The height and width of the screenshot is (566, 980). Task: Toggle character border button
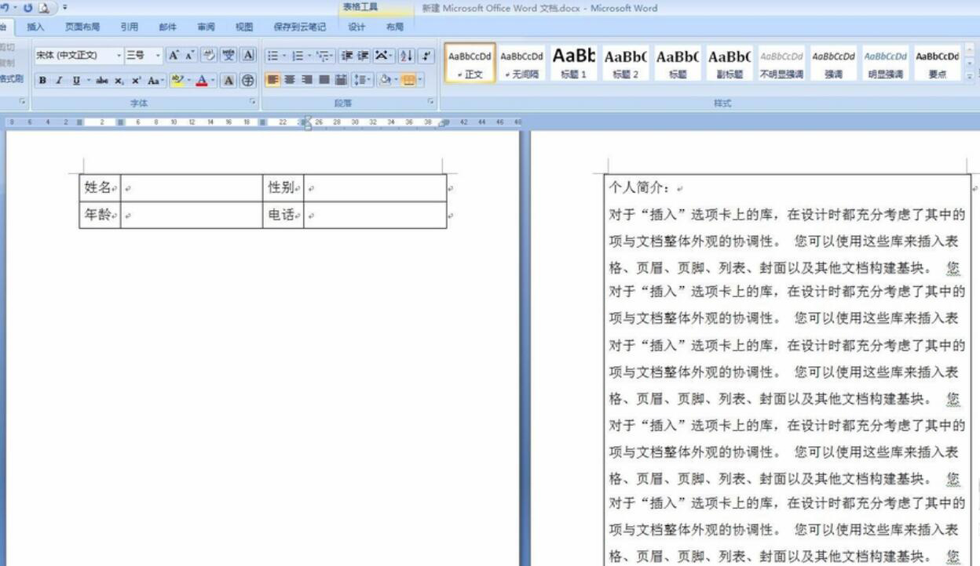point(248,56)
